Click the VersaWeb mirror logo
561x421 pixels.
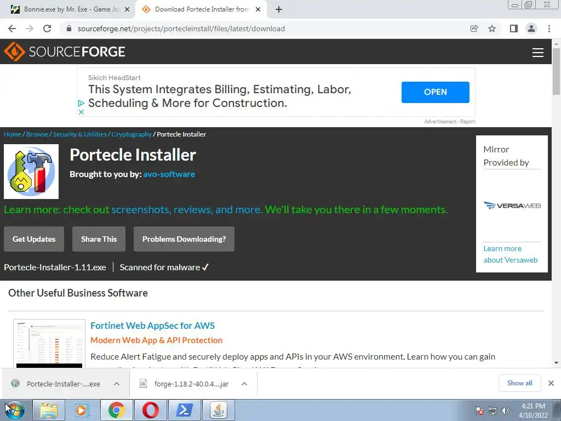pos(512,206)
